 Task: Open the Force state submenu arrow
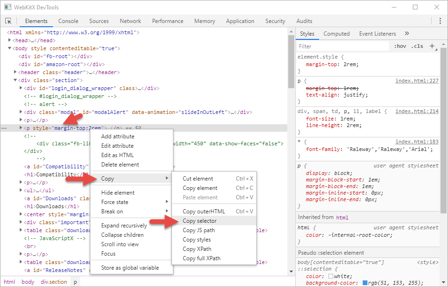(x=167, y=202)
